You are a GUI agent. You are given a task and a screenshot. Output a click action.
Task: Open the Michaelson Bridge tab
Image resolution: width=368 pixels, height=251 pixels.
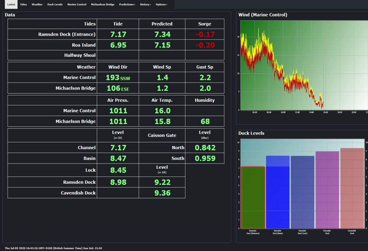[x=102, y=4]
